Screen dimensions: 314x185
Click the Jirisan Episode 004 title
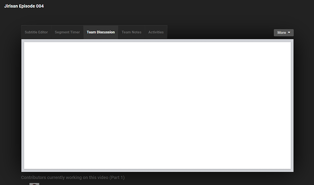pyautogui.click(x=24, y=6)
